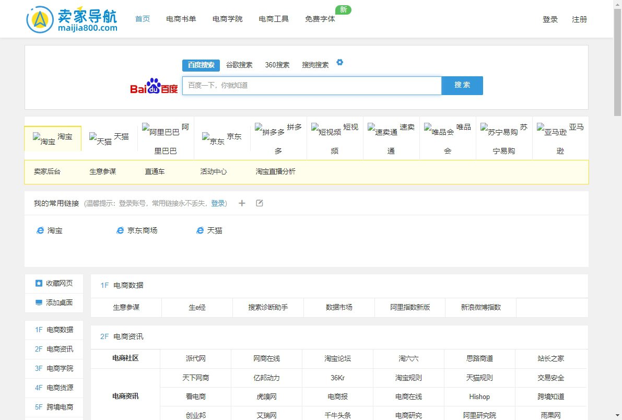The image size is (622, 420).
Task: Select the 速卖通 platform tab
Action: [391, 138]
